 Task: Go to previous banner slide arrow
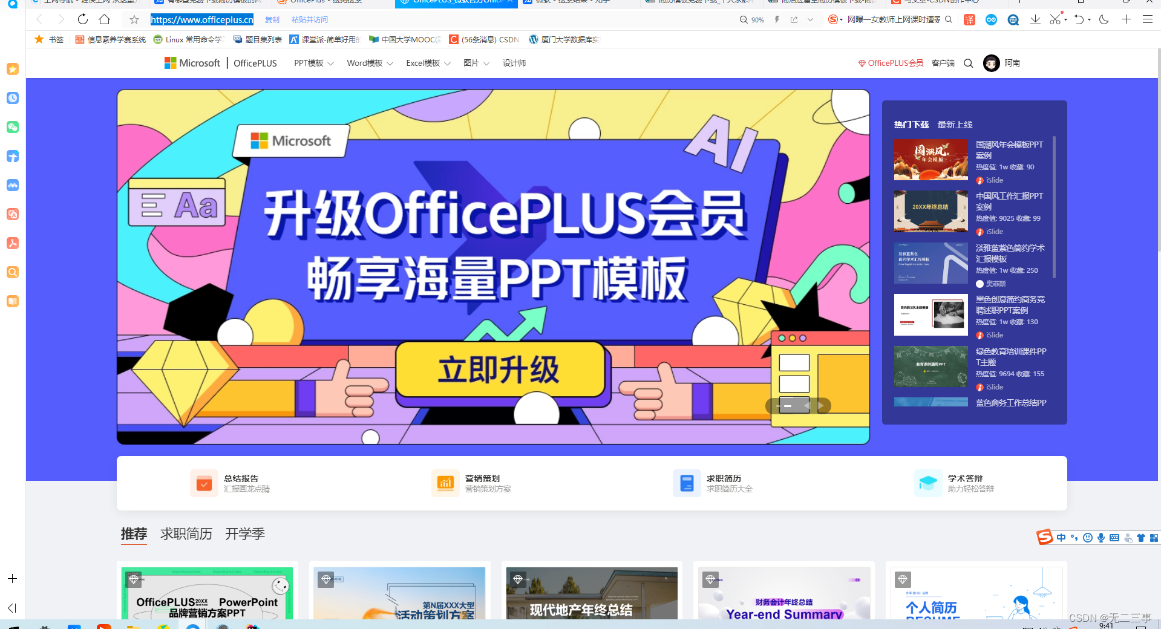coord(808,406)
